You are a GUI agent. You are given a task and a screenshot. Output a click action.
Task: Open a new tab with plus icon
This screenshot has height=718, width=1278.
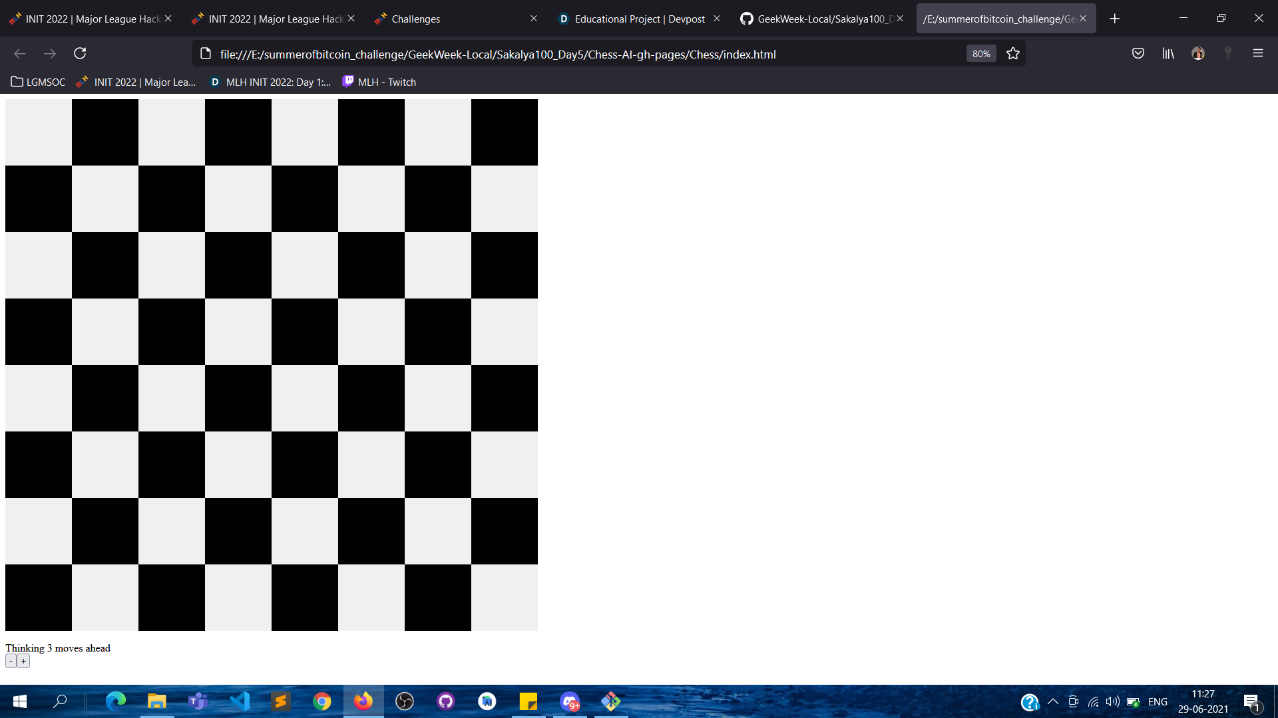tap(1115, 19)
